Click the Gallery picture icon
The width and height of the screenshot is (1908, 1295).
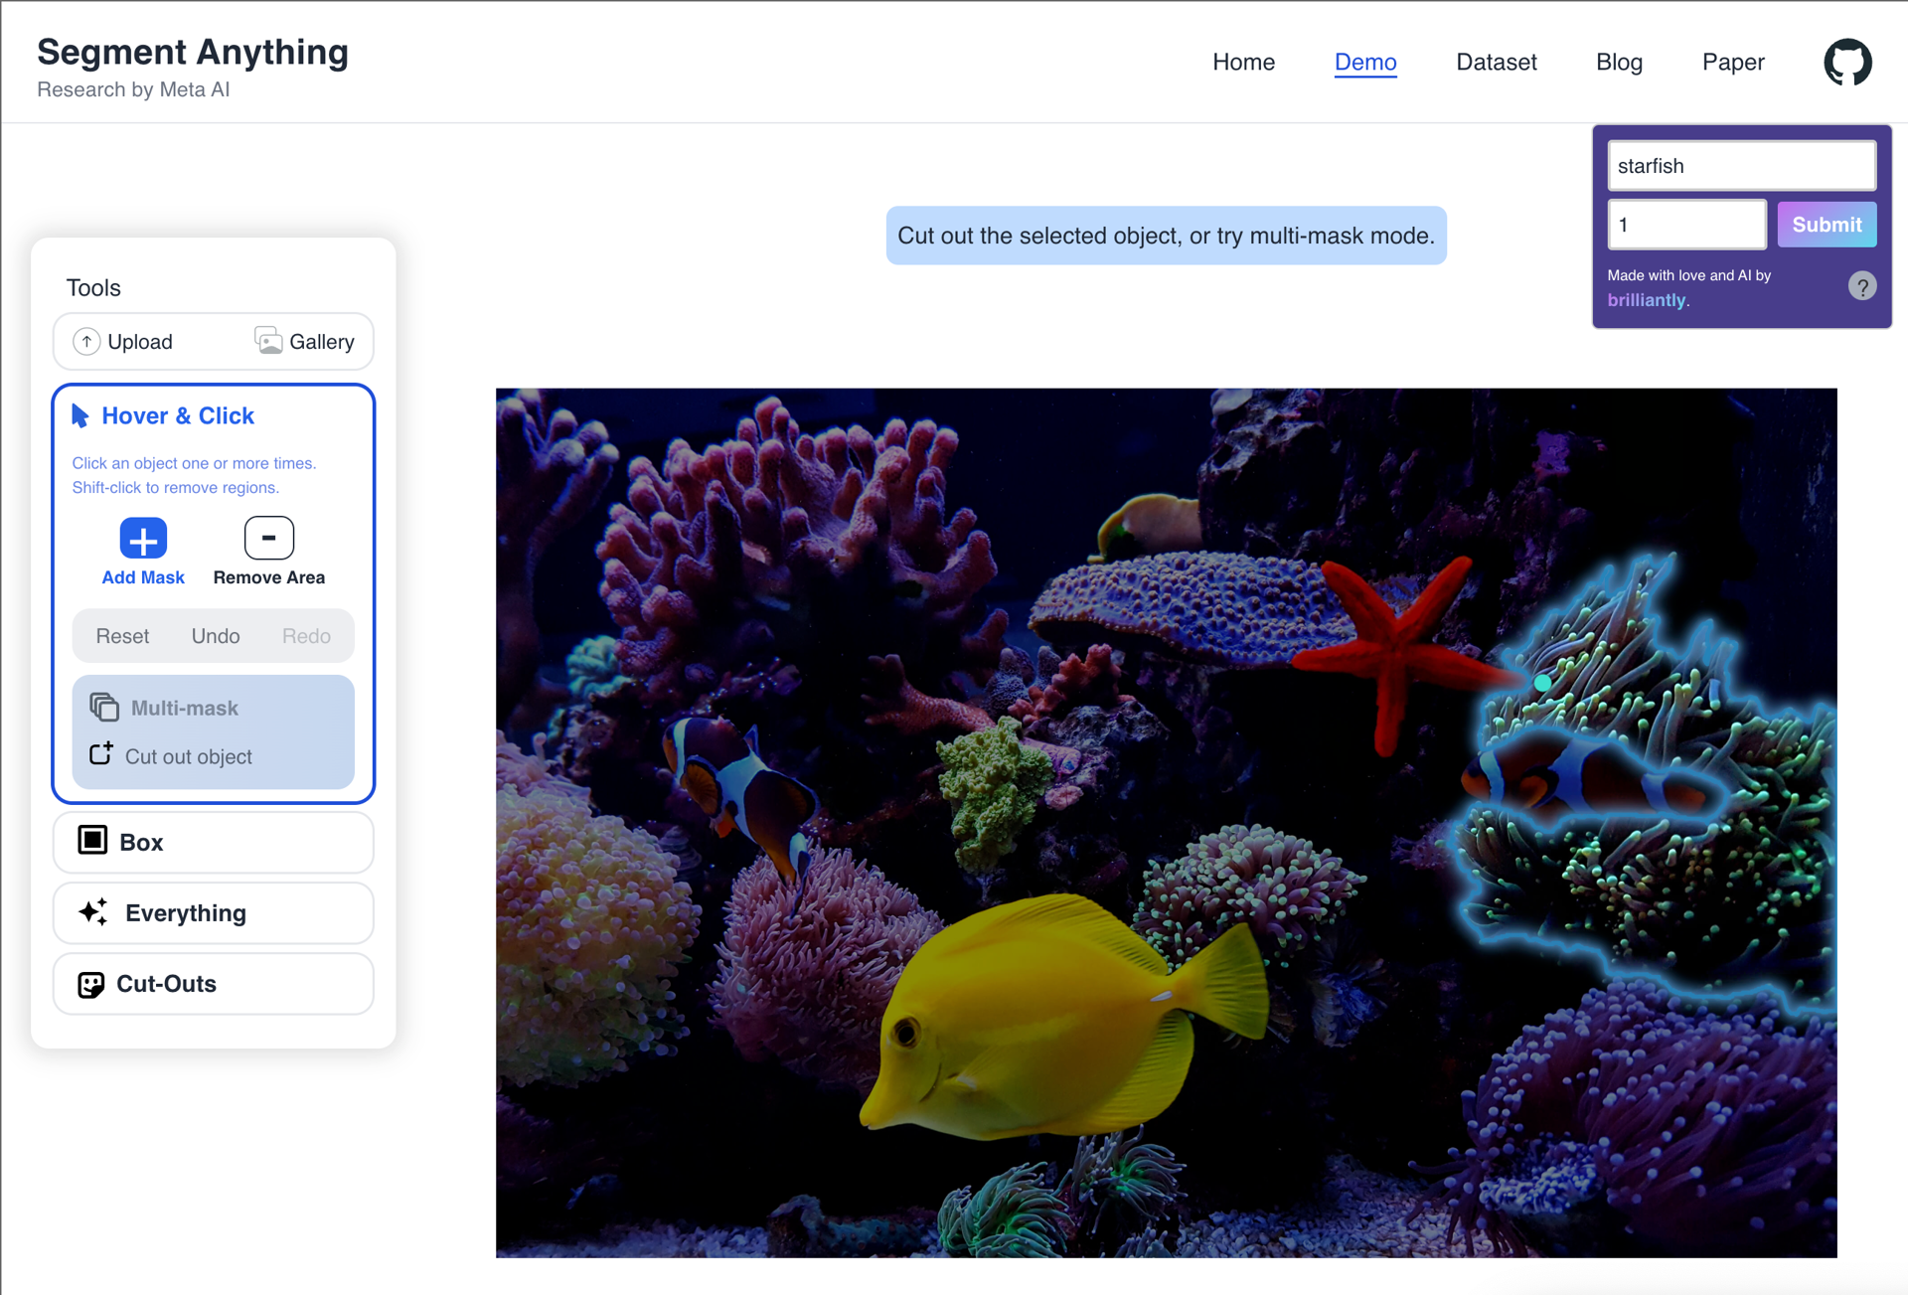pos(268,341)
